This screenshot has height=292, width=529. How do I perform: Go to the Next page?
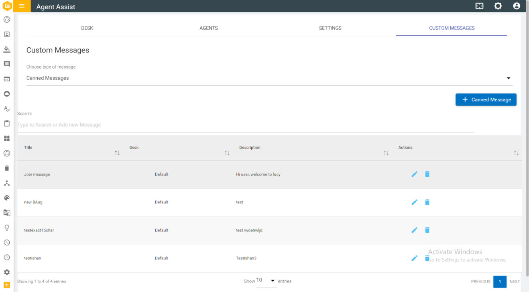coord(515,282)
